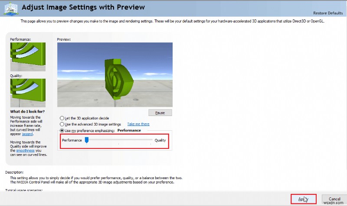Click the Quality end of the slider track
347x206 pixels.
point(151,140)
